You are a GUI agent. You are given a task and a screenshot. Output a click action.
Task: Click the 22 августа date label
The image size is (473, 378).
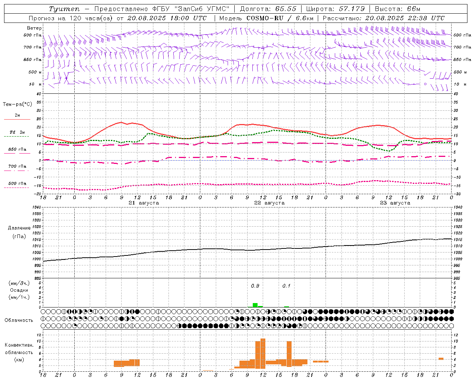[x=269, y=203]
